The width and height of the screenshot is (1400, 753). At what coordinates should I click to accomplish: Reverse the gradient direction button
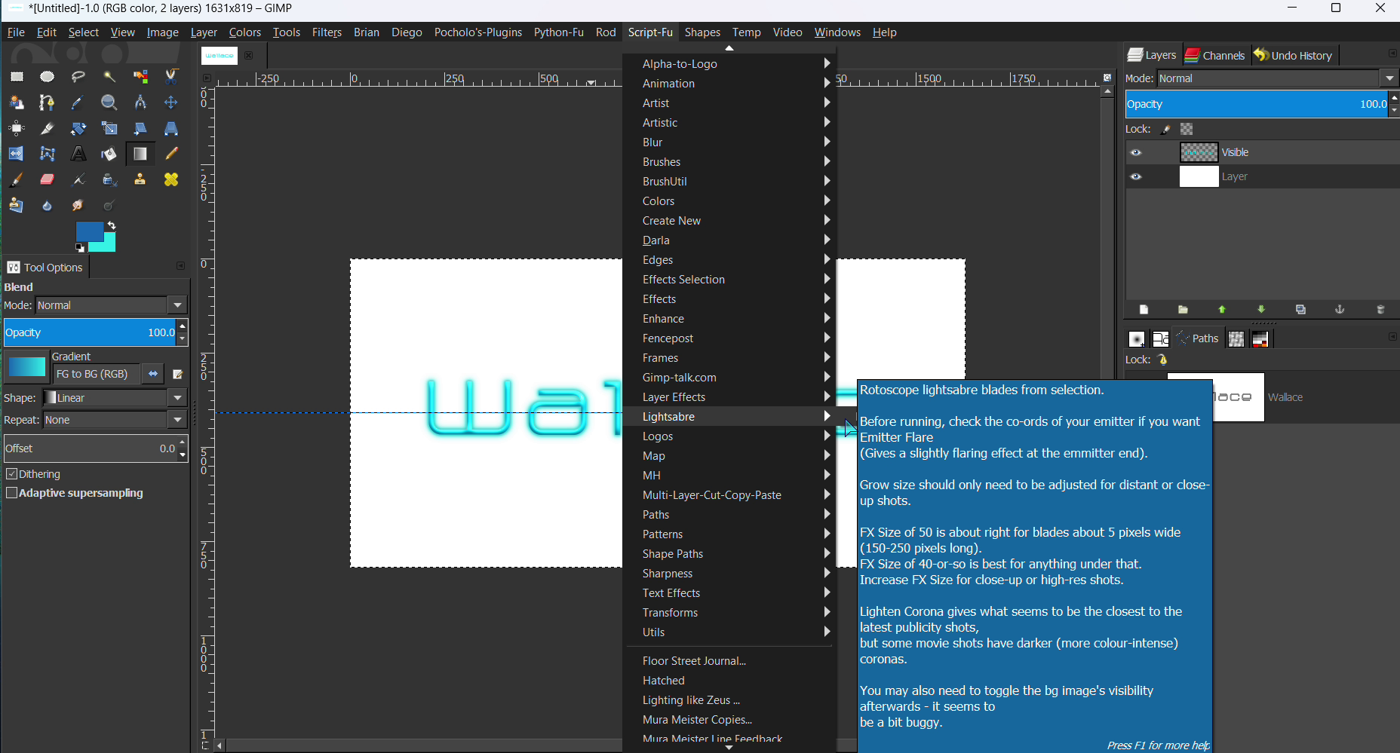coord(153,374)
